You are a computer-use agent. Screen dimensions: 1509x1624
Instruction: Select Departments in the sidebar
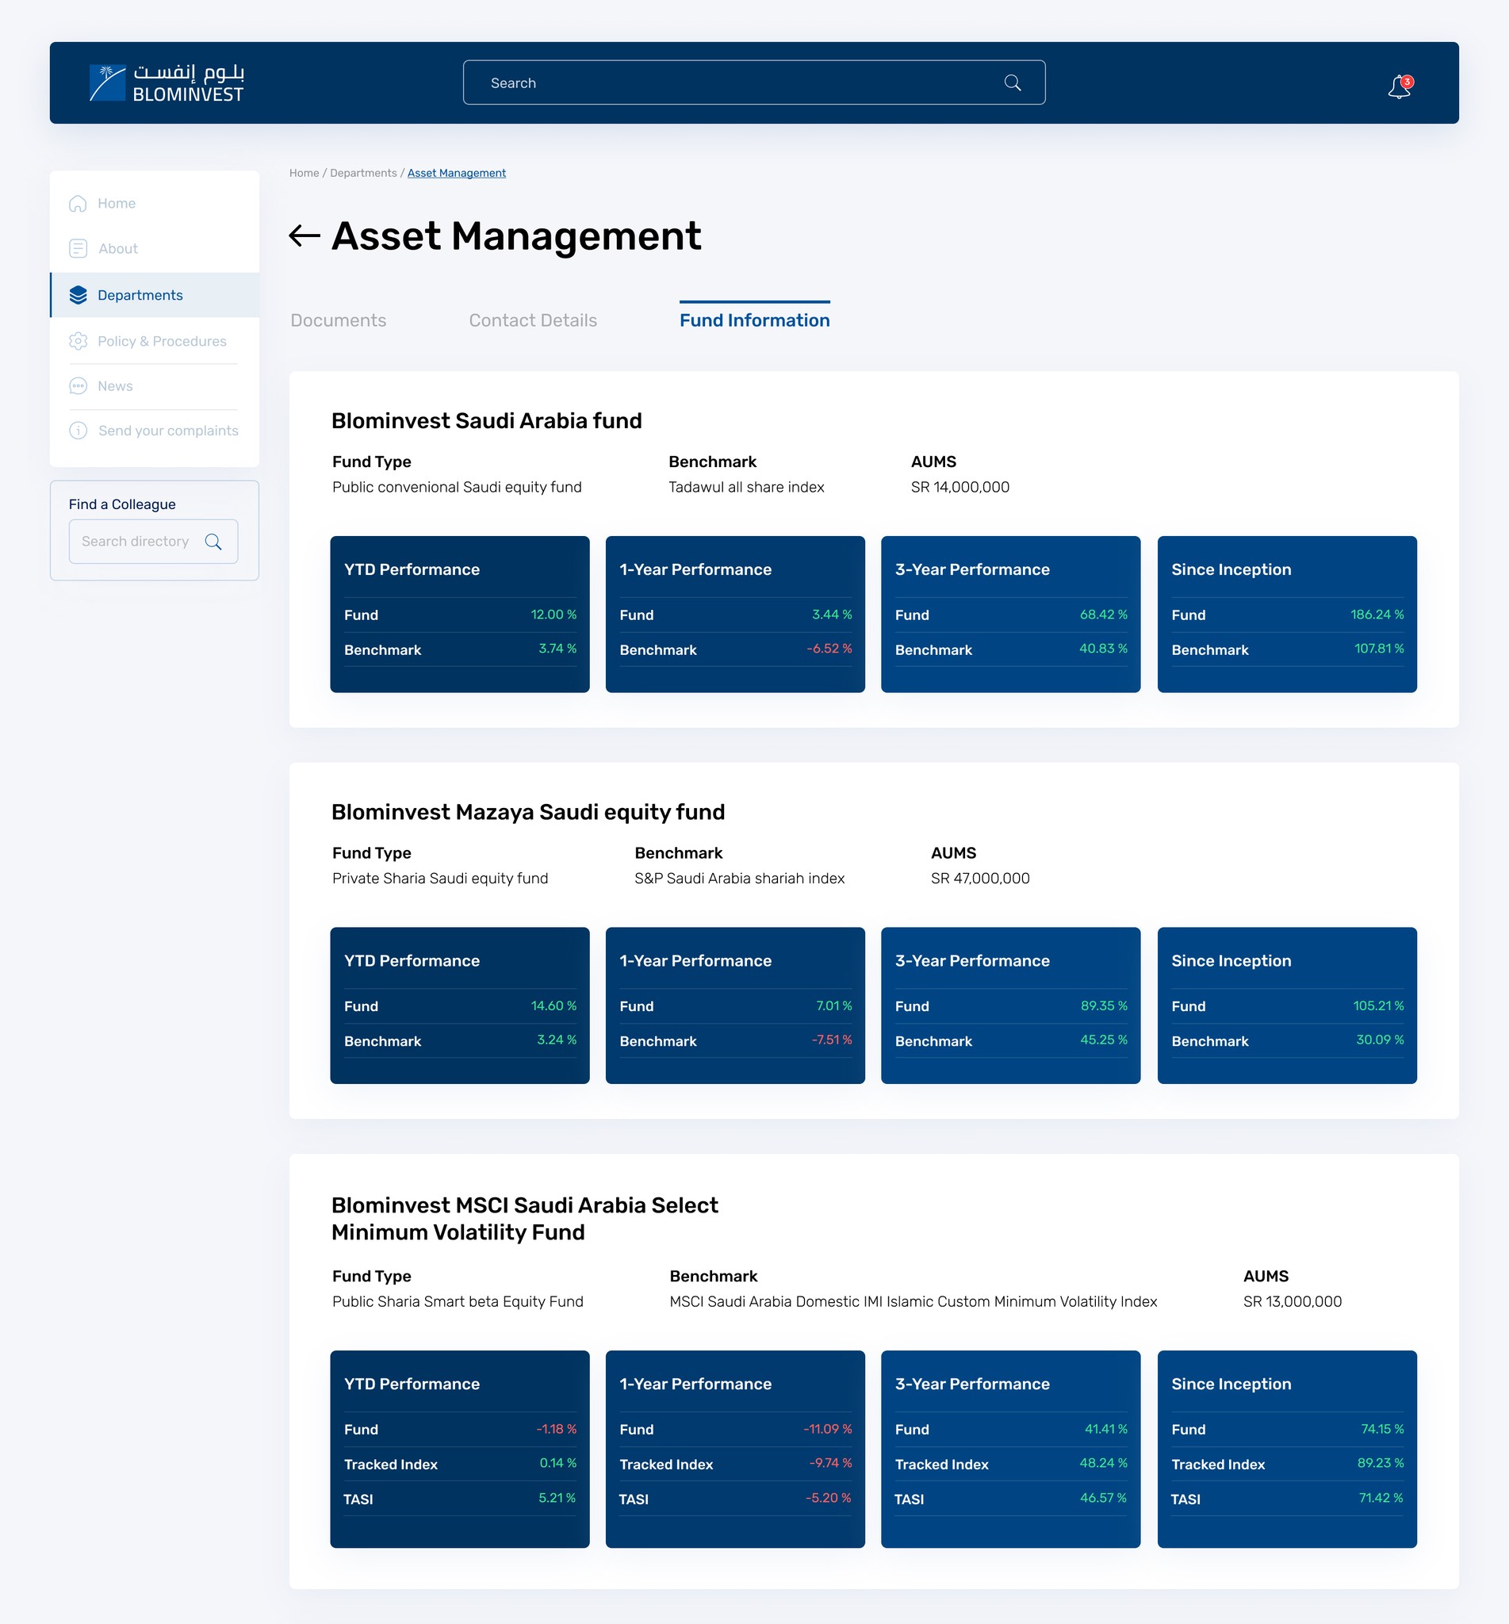(155, 295)
